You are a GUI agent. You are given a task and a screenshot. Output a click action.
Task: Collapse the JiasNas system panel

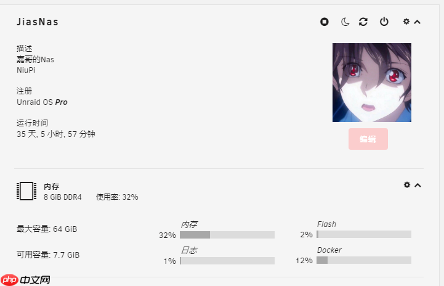pos(418,22)
